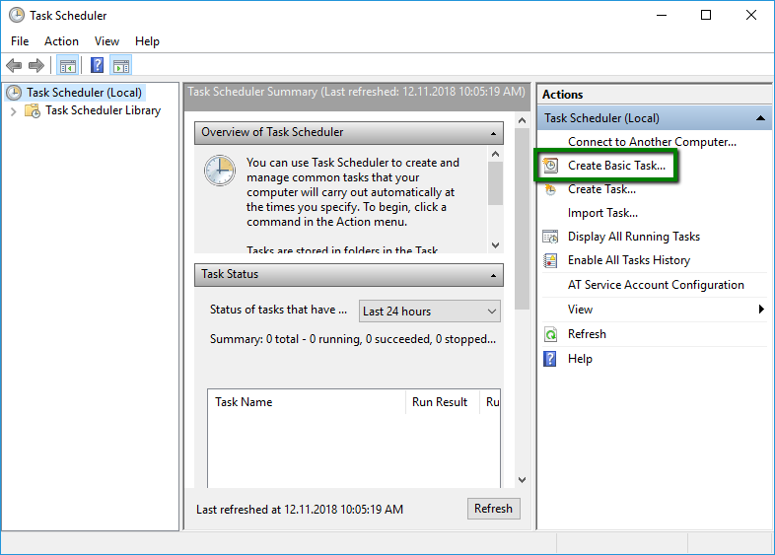Viewport: 775px width, 555px height.
Task: Collapse the Overview of Task Scheduler section
Action: tap(493, 133)
